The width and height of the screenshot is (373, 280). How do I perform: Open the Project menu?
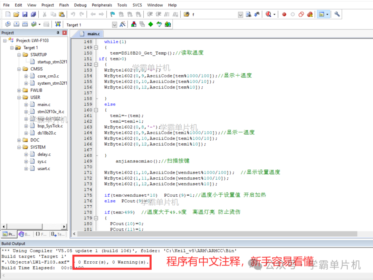pos(48,5)
